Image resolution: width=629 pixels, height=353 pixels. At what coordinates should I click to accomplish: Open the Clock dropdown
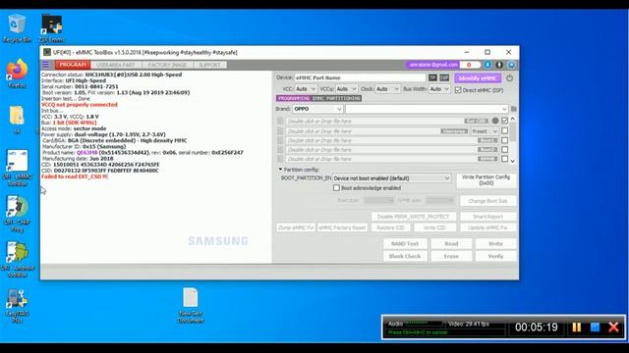pyautogui.click(x=387, y=89)
